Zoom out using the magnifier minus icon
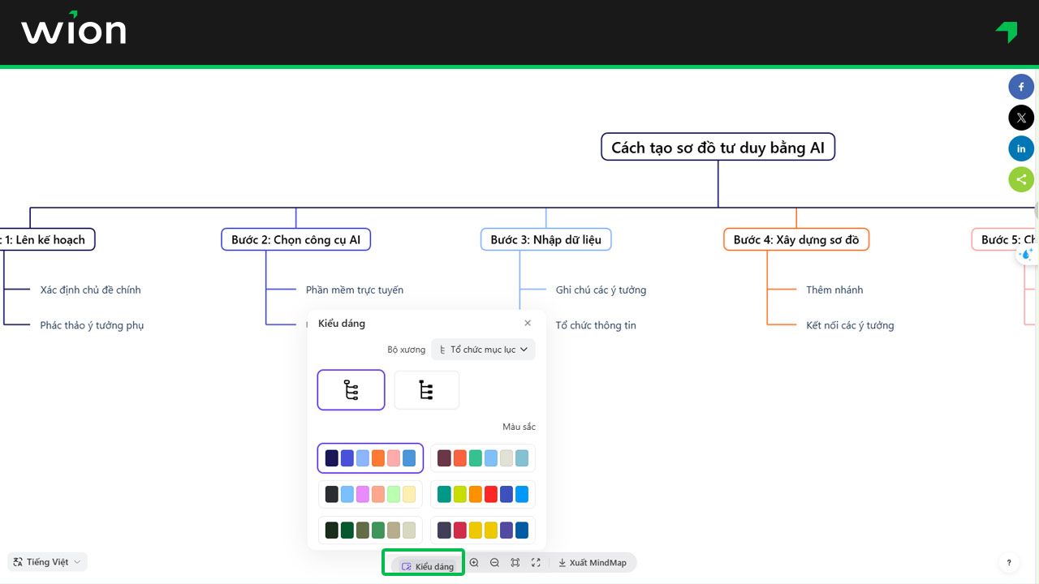This screenshot has width=1039, height=584. tap(494, 563)
